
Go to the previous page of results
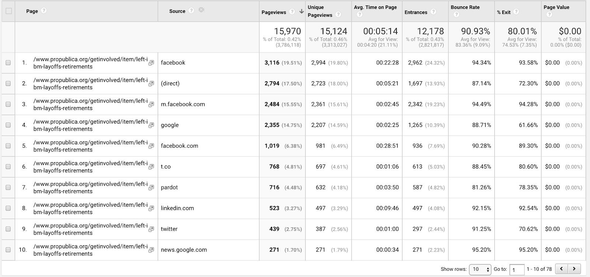point(561,269)
